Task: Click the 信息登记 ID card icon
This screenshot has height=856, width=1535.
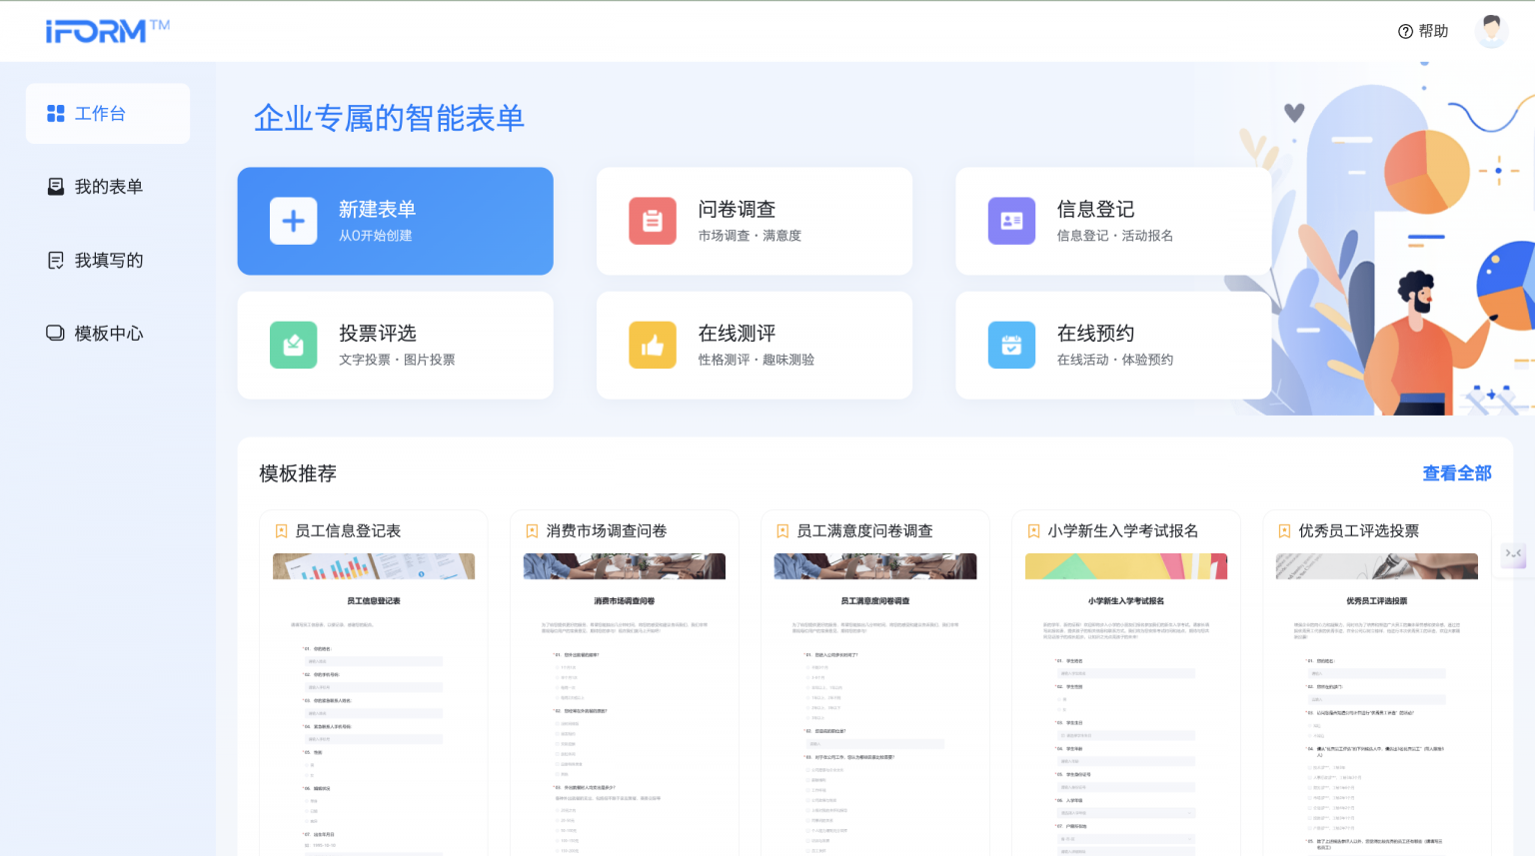Action: 1011,221
